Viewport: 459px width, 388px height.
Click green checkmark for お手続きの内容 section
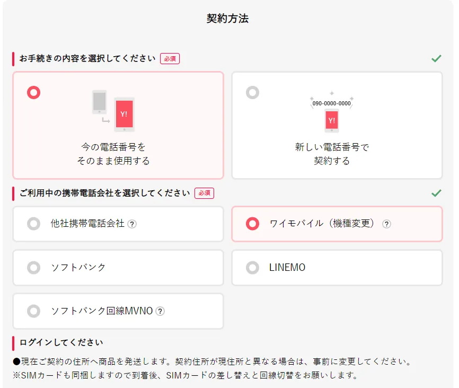pos(436,58)
